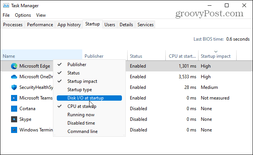Open the Services tab
The height and width of the screenshot is (155, 253).
coord(145,25)
